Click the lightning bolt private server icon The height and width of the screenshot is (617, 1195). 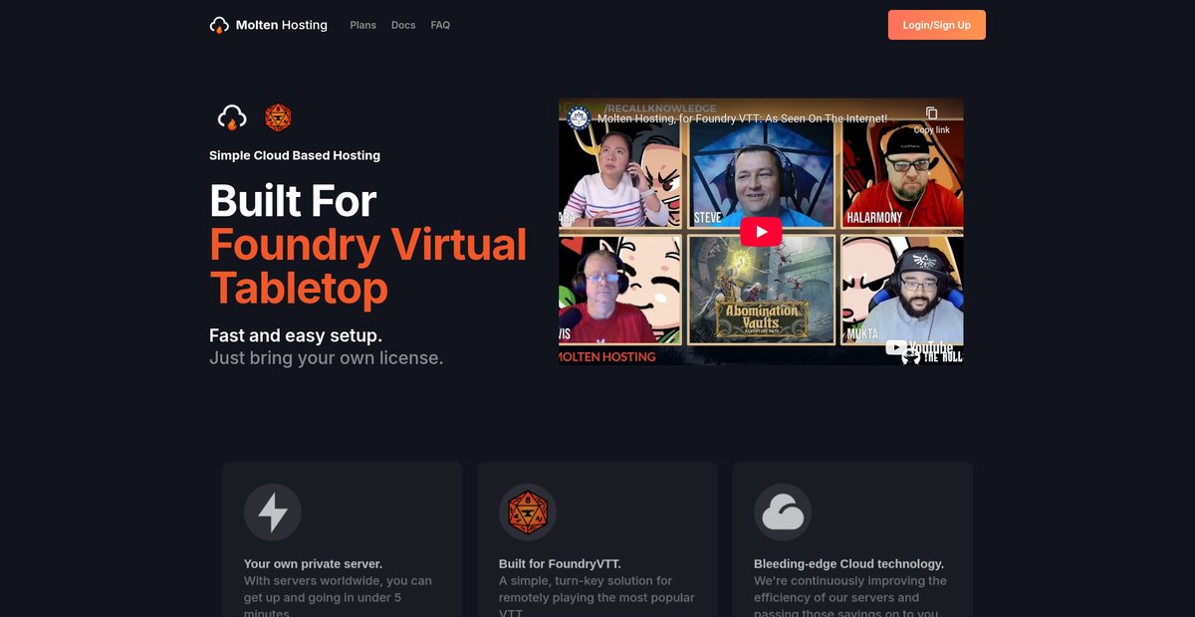[x=273, y=513]
